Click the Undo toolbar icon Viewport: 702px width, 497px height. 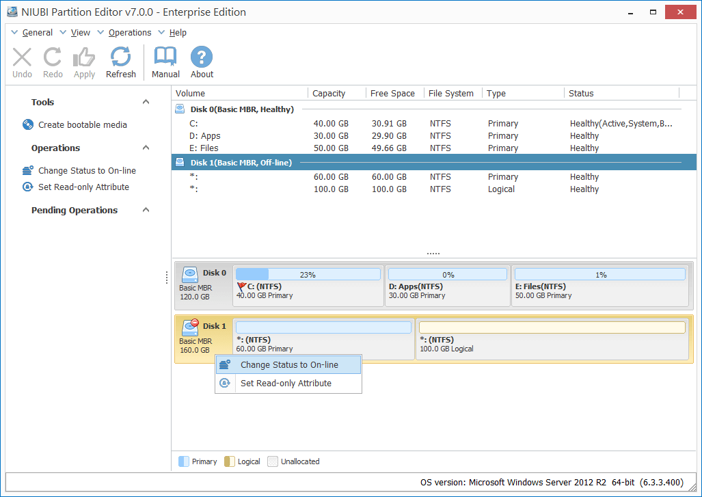22,57
